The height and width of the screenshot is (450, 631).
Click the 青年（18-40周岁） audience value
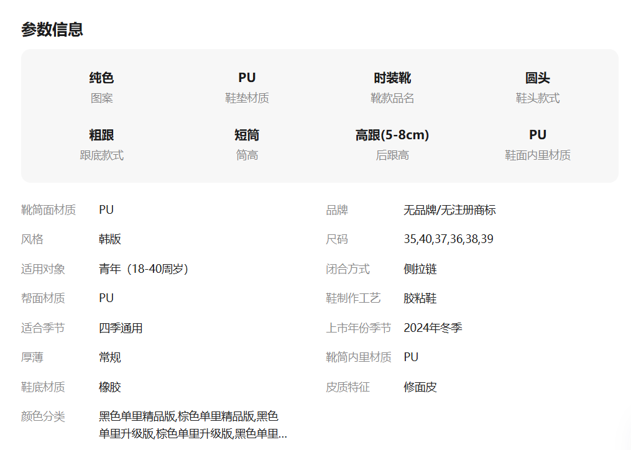(x=144, y=269)
